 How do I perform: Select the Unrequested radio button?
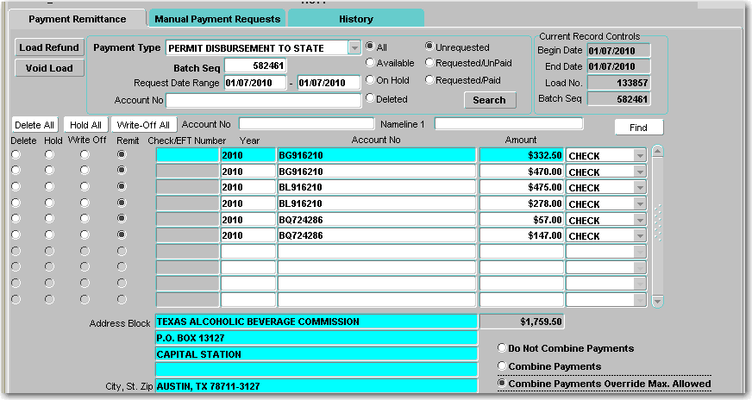coord(429,46)
